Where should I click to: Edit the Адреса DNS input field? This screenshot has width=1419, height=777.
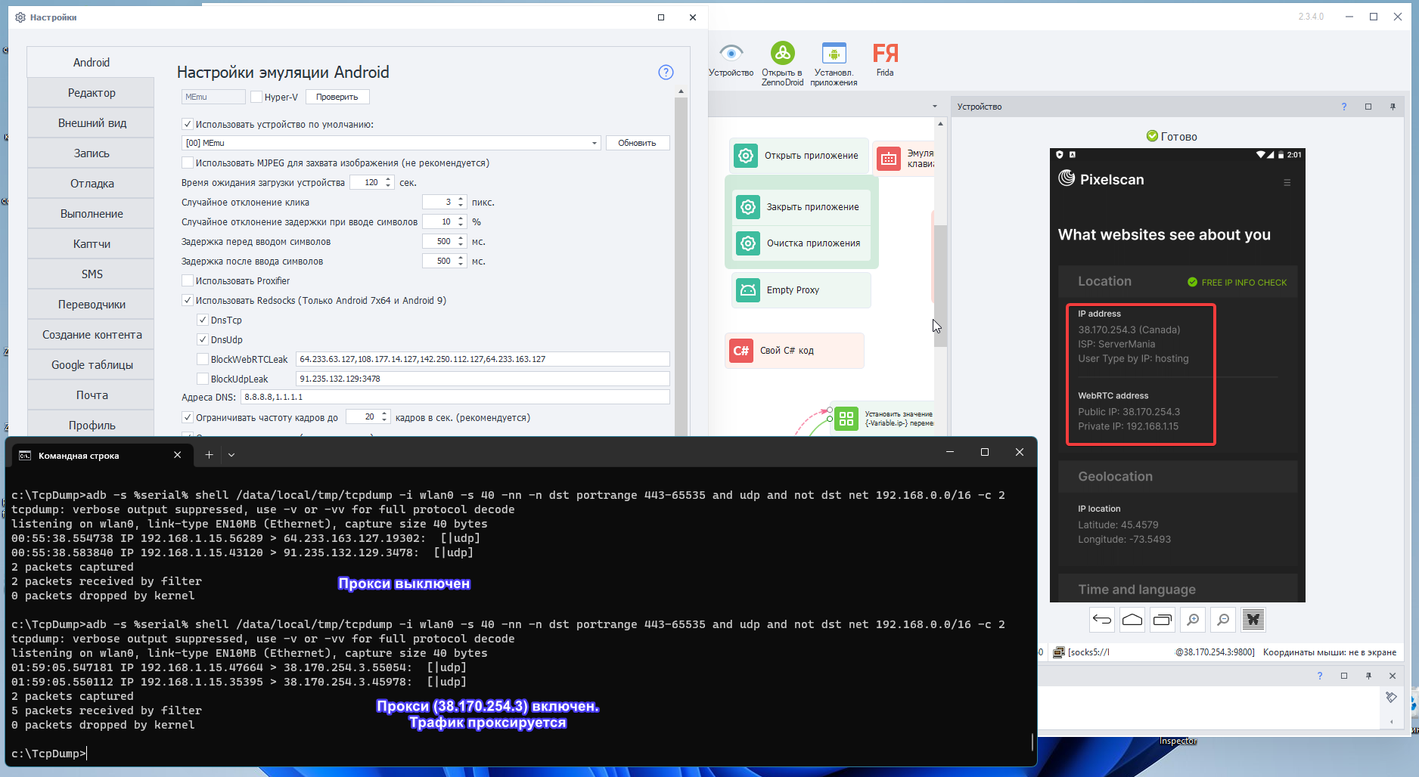coord(455,397)
